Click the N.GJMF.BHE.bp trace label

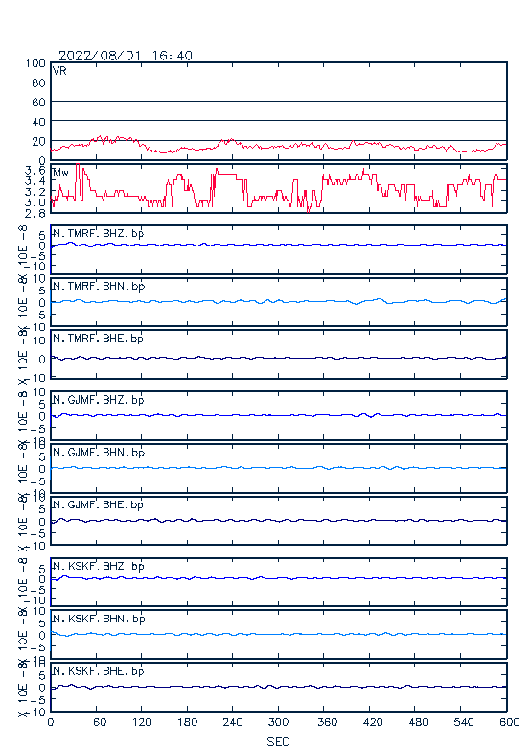point(99,504)
